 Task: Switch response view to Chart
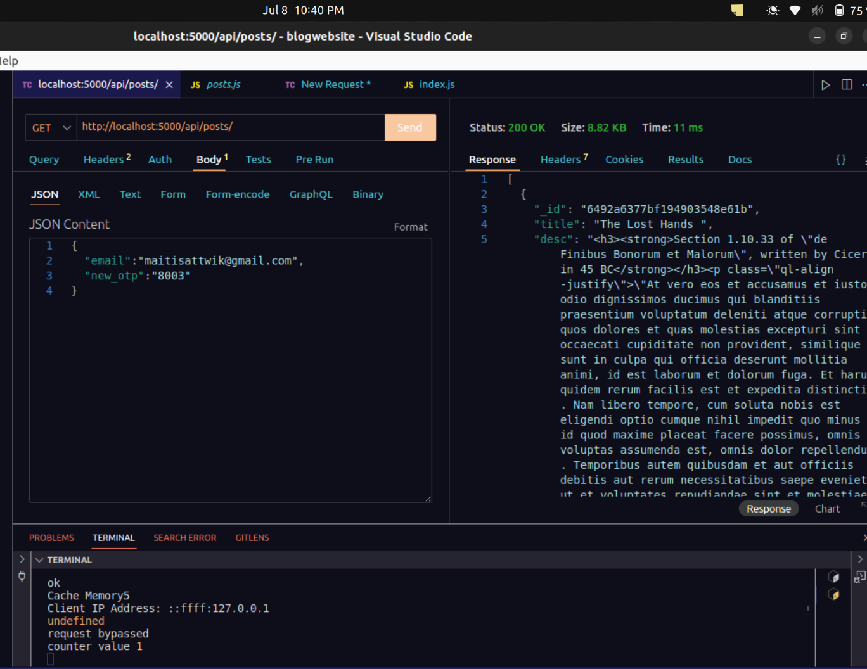827,509
